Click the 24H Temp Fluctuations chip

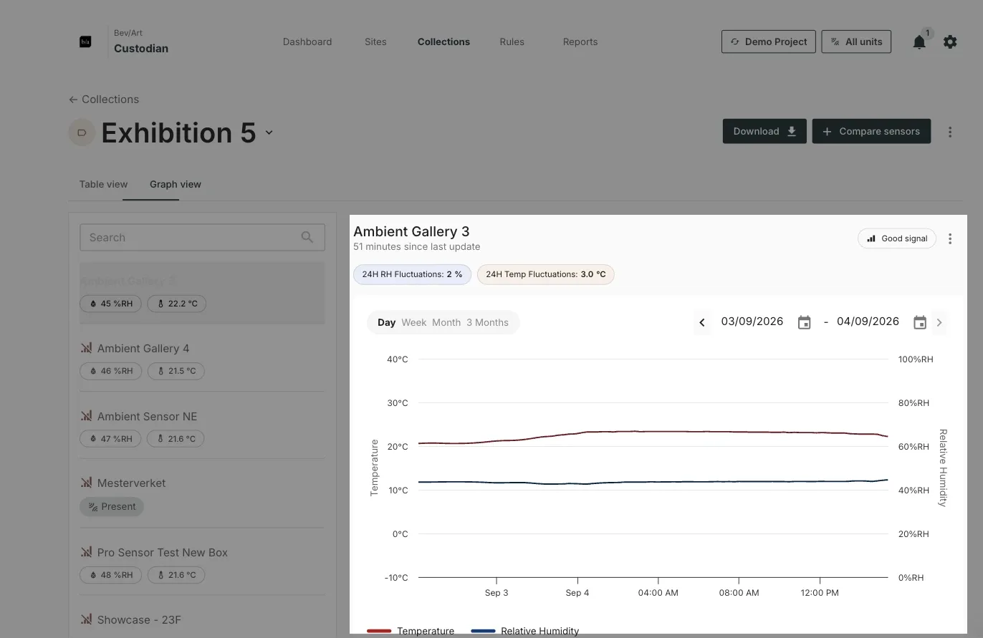tap(546, 274)
